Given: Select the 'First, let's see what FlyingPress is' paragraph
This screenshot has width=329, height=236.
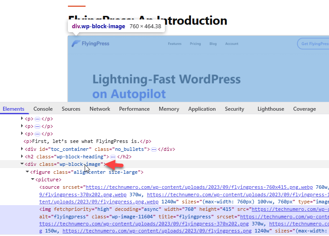Looking at the screenshot, I should pos(87,141).
